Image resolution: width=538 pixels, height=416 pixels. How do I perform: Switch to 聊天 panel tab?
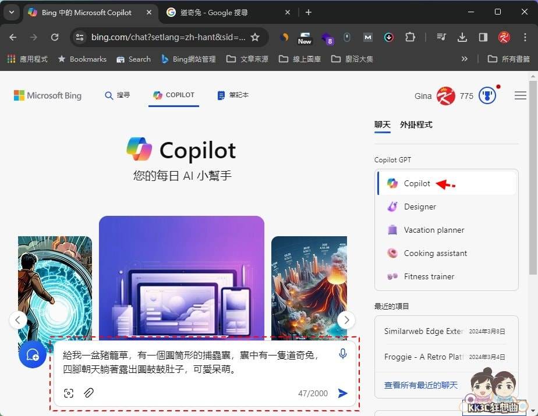[x=382, y=125]
